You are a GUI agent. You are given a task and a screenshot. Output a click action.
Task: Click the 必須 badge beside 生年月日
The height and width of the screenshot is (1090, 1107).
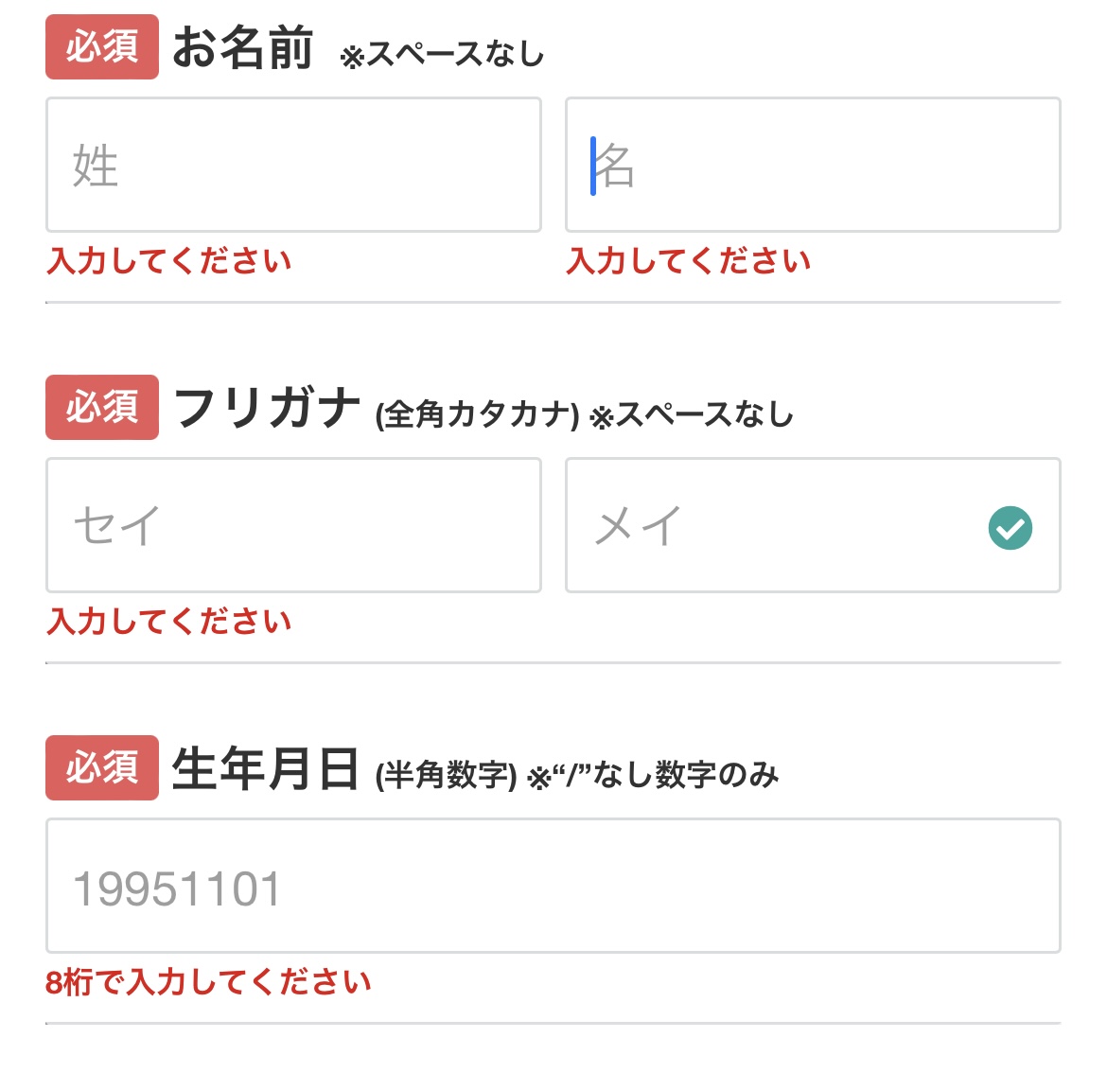(x=102, y=767)
